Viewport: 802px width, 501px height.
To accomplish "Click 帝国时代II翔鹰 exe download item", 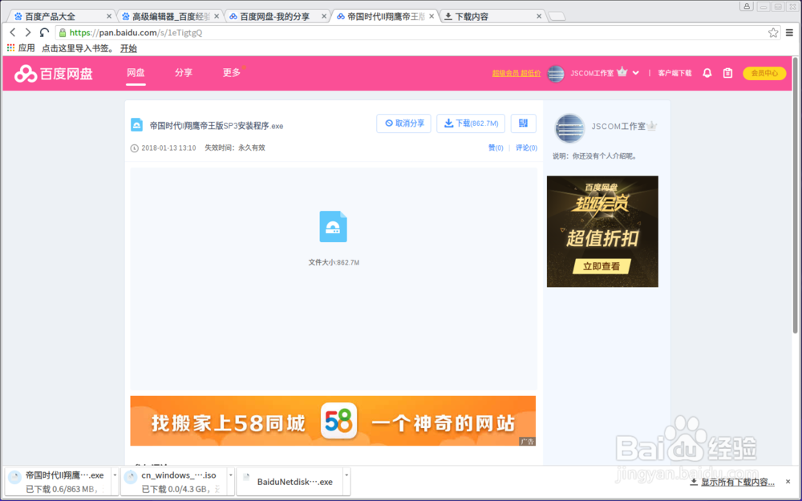I will [59, 482].
